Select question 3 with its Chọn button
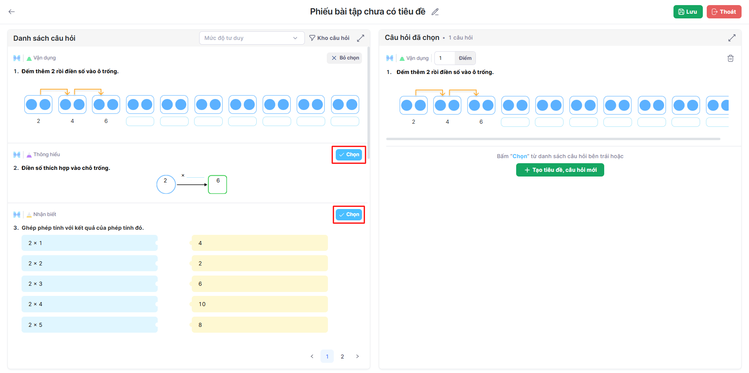Image resolution: width=749 pixels, height=373 pixels. [x=349, y=214]
